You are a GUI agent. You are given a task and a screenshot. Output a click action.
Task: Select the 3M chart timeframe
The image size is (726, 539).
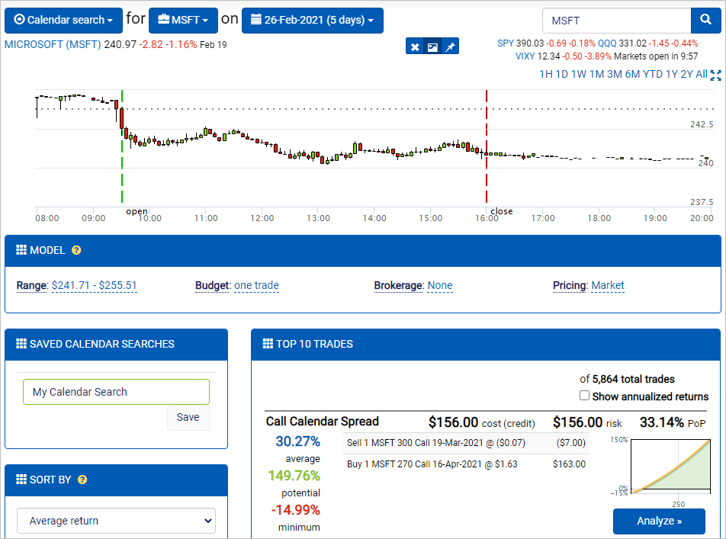click(615, 75)
